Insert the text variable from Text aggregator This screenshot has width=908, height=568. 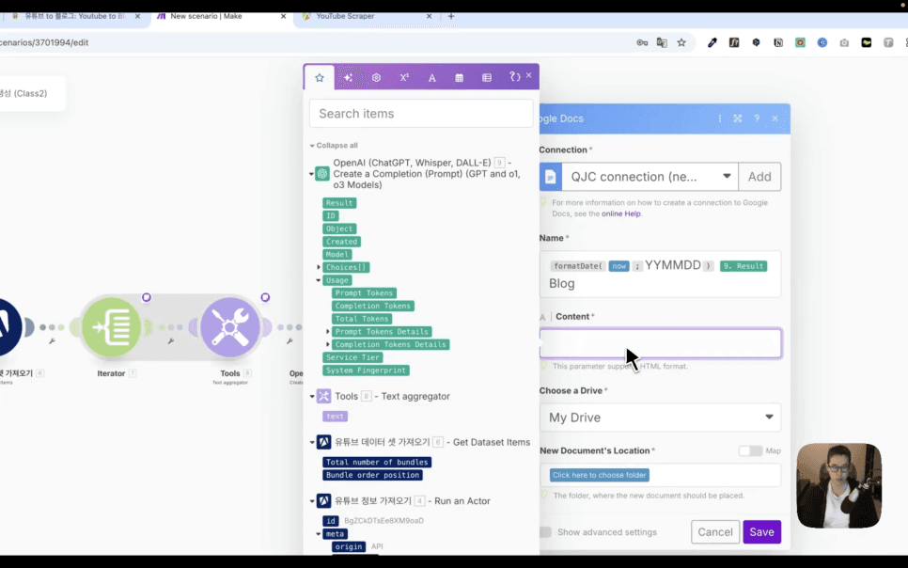tap(335, 417)
